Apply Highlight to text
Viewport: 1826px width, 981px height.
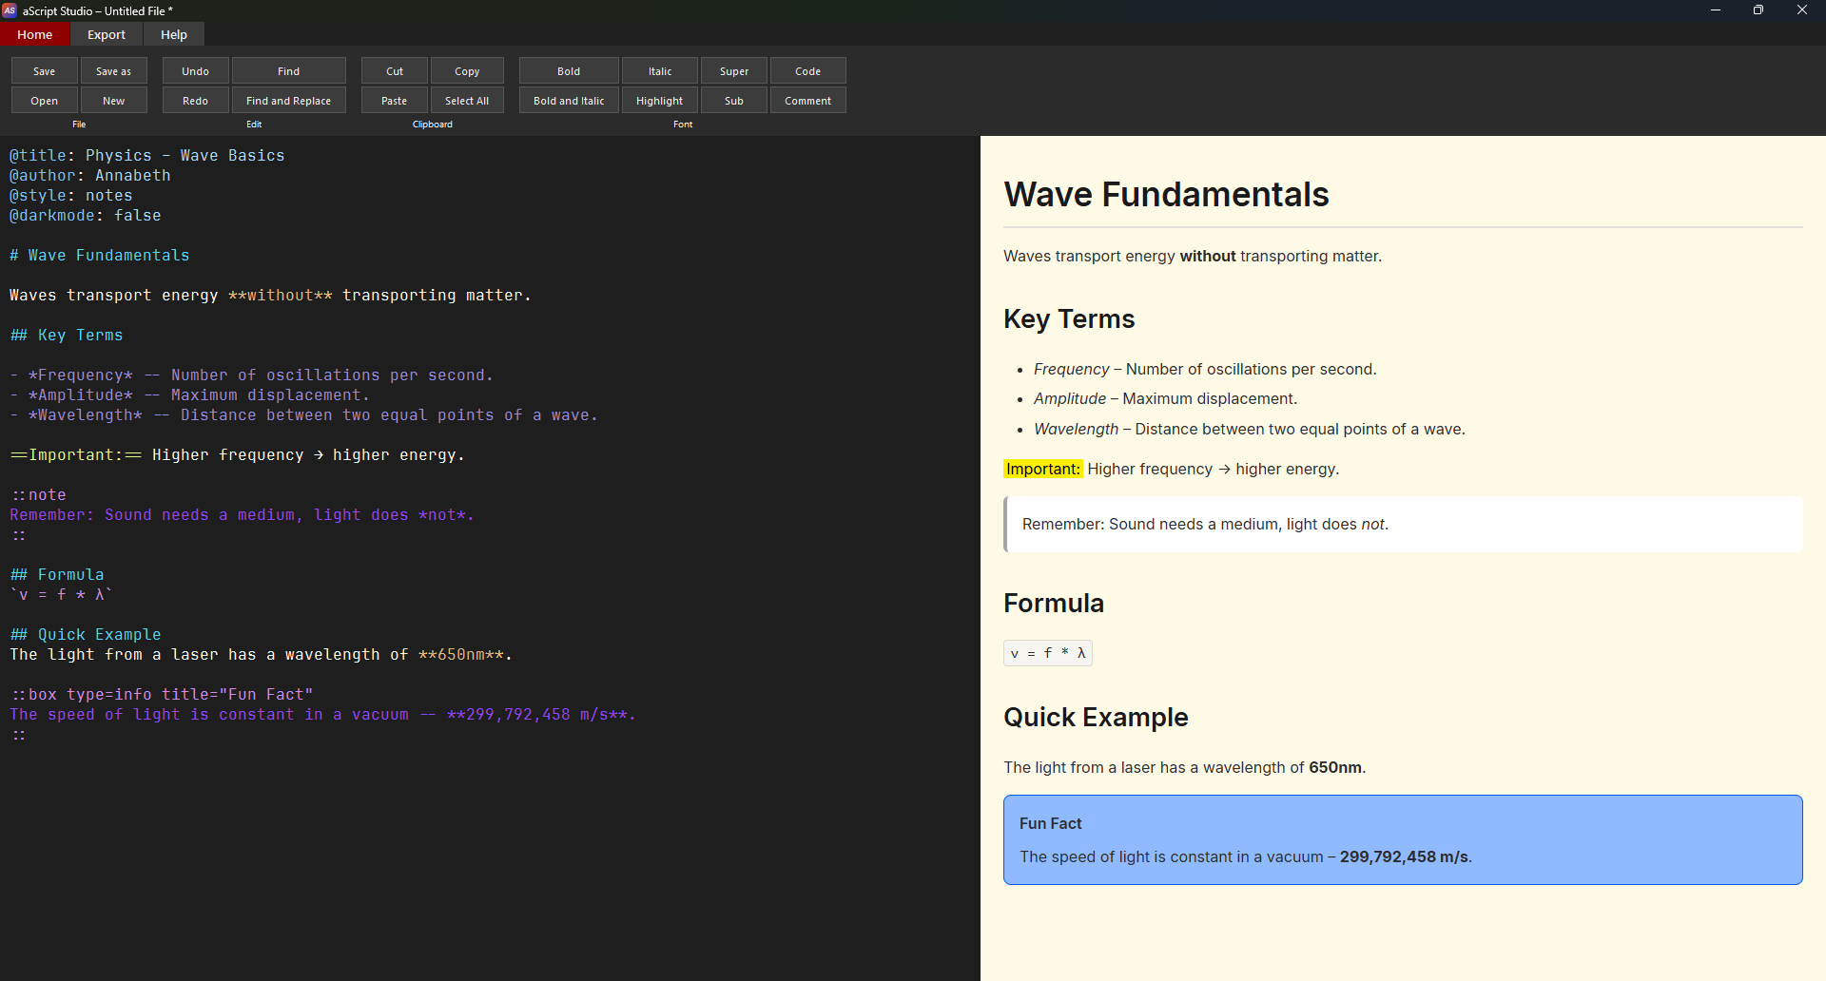pyautogui.click(x=659, y=101)
